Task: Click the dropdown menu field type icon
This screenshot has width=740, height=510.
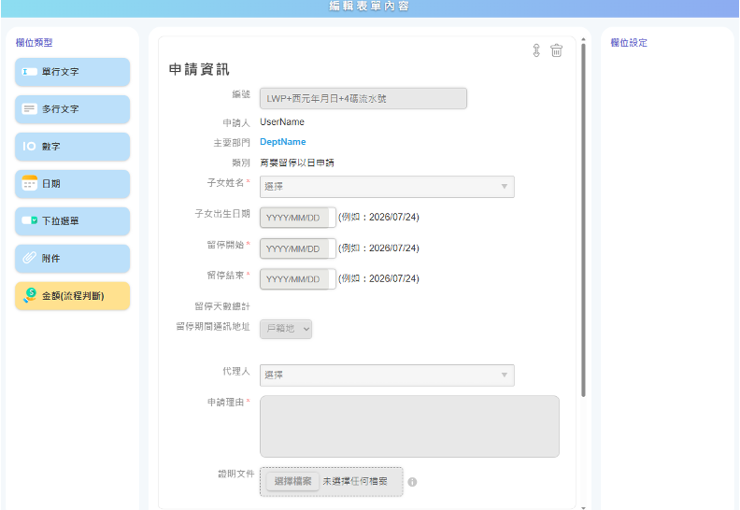Action: [x=29, y=220]
